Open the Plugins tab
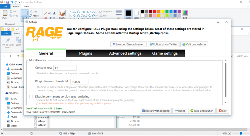This screenshot has width=250, height=136. click(85, 53)
